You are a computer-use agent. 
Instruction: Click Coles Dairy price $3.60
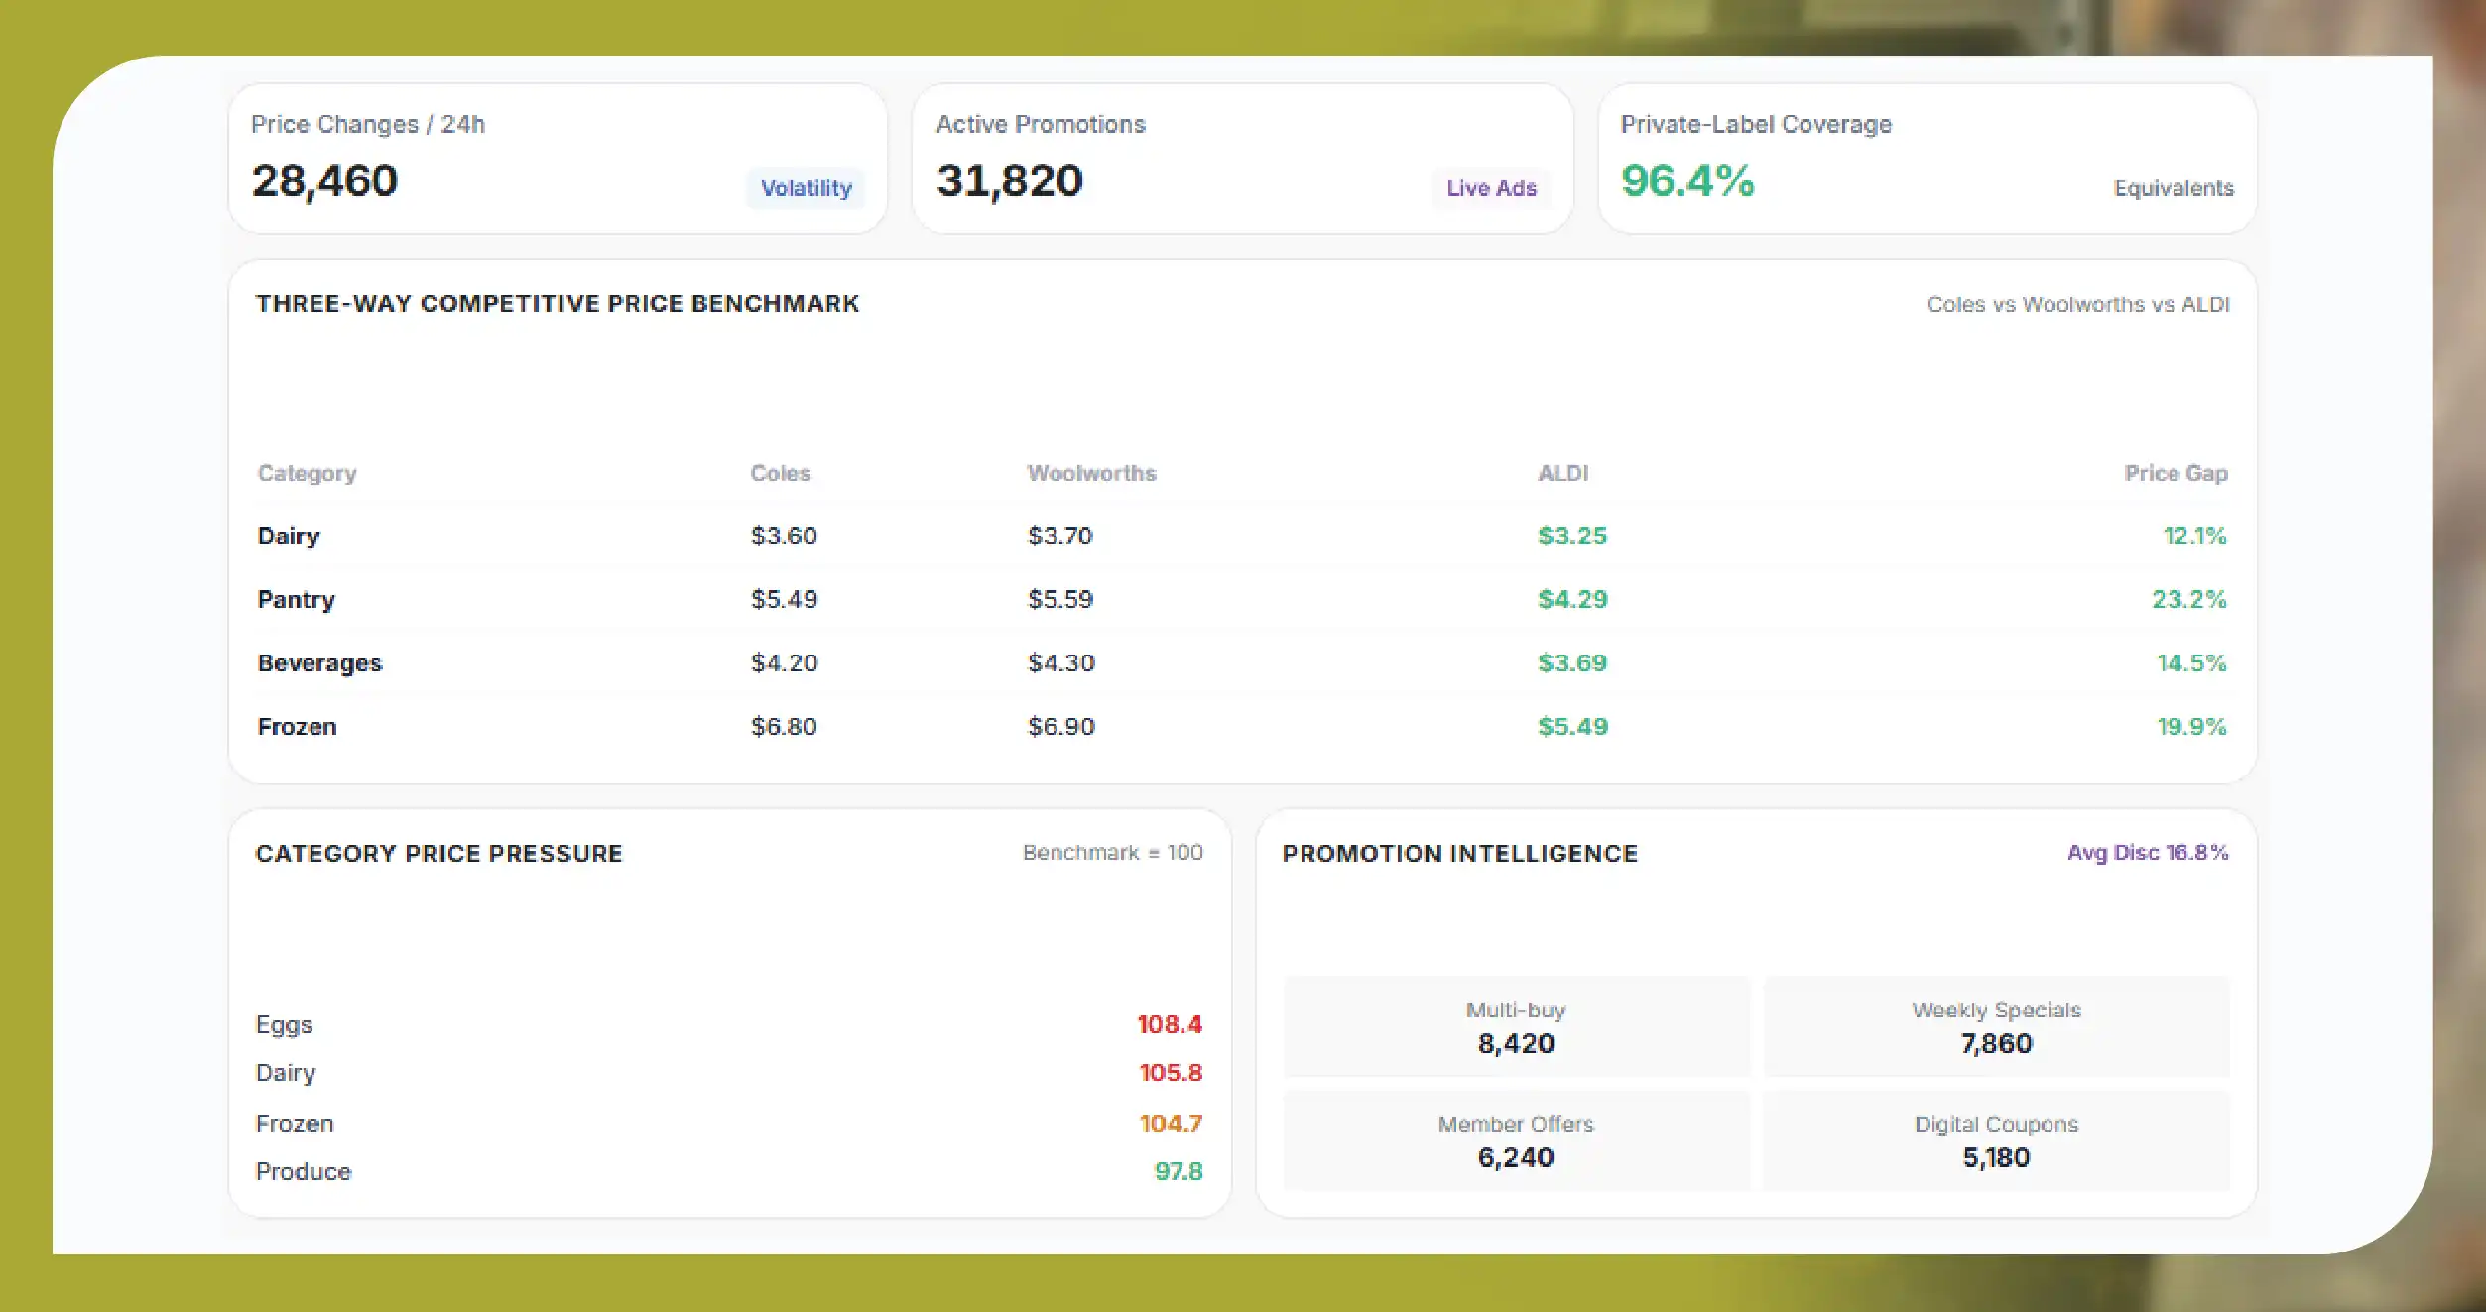(784, 537)
